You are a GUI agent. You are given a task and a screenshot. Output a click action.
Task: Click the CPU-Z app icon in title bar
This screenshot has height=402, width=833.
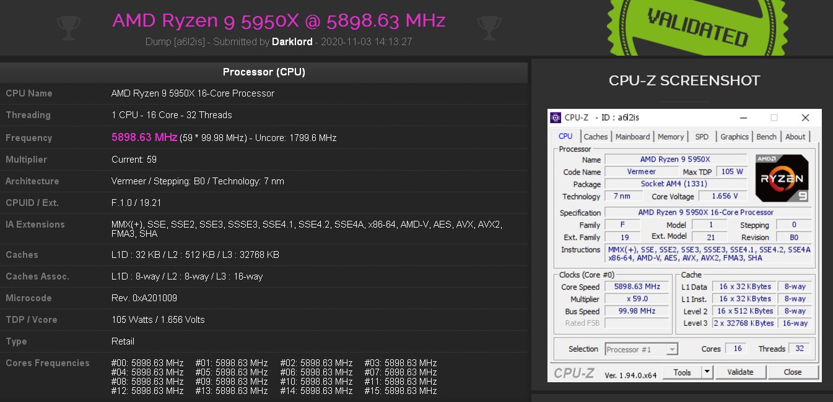556,118
